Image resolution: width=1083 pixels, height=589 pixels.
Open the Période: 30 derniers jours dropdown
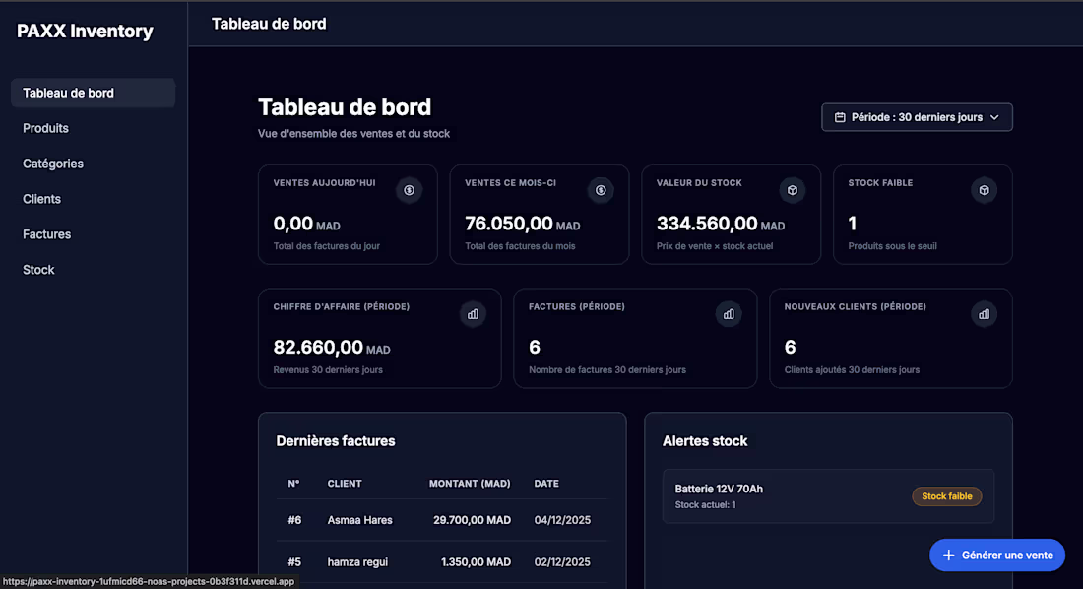tap(917, 116)
